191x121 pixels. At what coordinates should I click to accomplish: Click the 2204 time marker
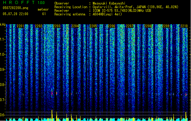pyautogui.click(x=75, y=26)
